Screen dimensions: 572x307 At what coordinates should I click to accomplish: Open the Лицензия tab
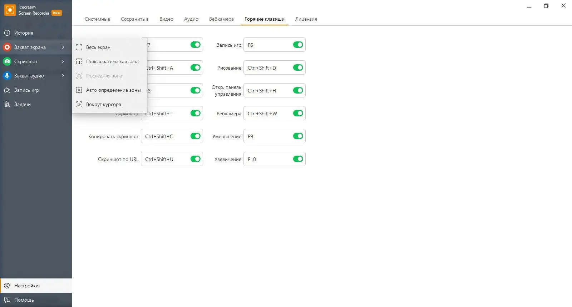coord(306,19)
